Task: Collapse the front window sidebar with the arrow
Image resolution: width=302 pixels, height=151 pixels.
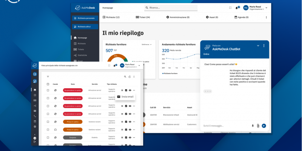Action: coord(35,135)
